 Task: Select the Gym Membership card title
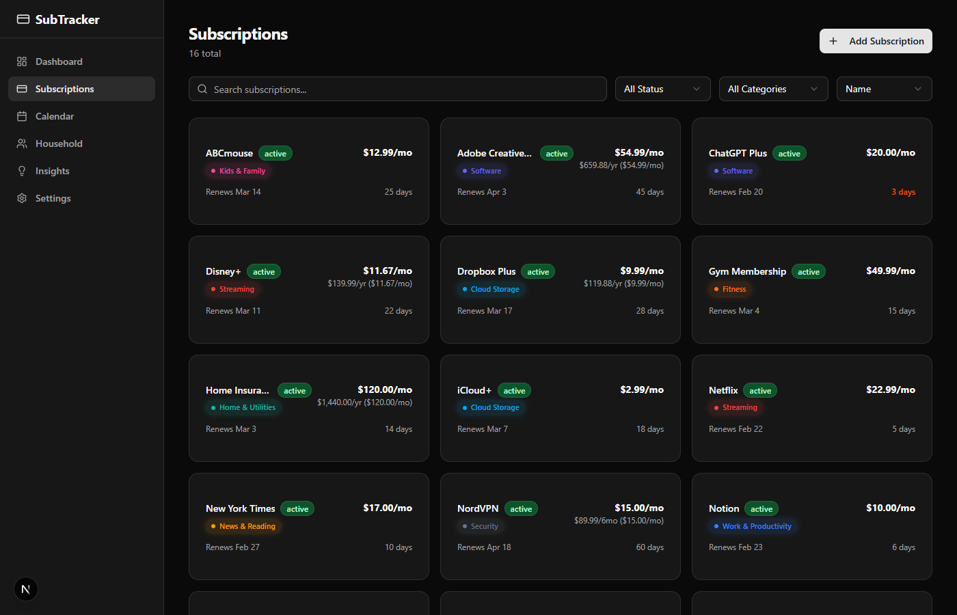747,271
